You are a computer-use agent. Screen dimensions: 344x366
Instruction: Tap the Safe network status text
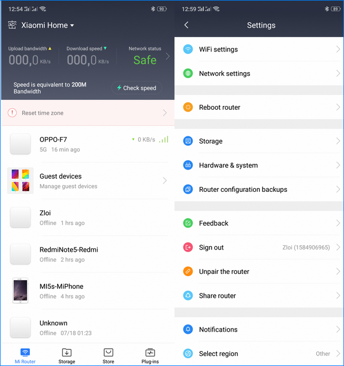[x=145, y=60]
